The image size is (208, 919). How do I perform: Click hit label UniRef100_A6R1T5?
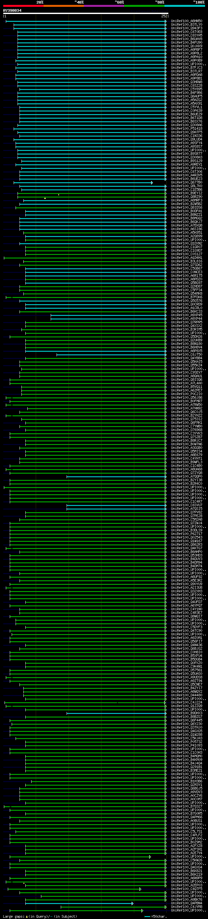click(x=187, y=276)
